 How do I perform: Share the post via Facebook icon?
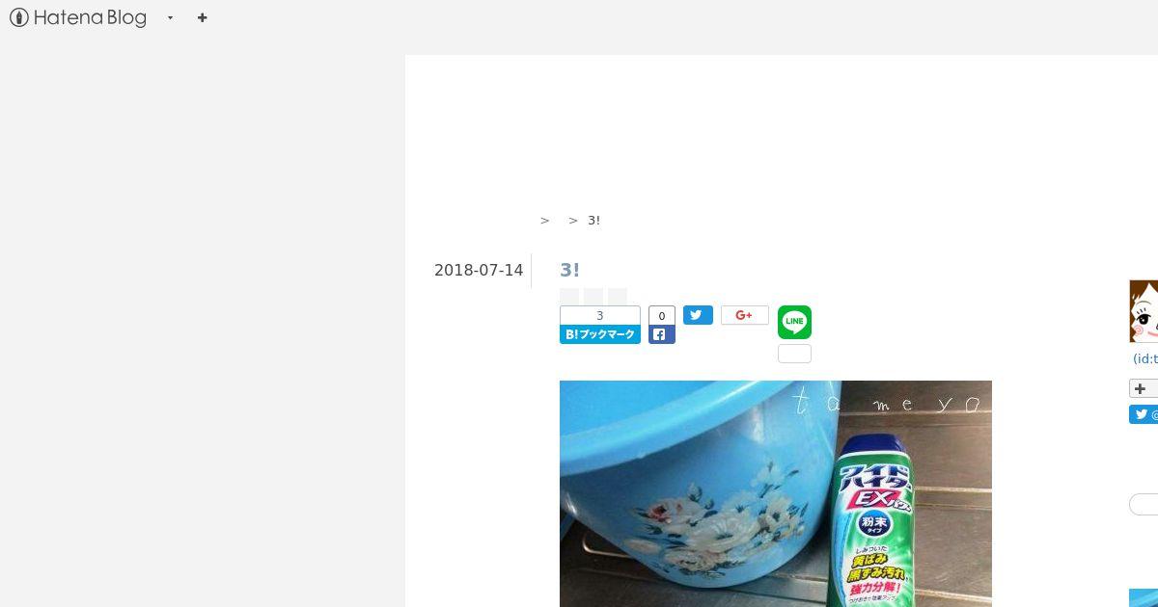(661, 334)
